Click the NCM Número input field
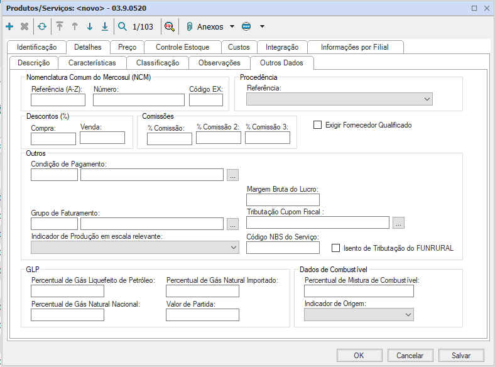The height and width of the screenshot is (367, 495). (139, 100)
